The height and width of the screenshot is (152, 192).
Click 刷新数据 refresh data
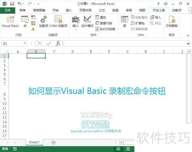(139, 29)
